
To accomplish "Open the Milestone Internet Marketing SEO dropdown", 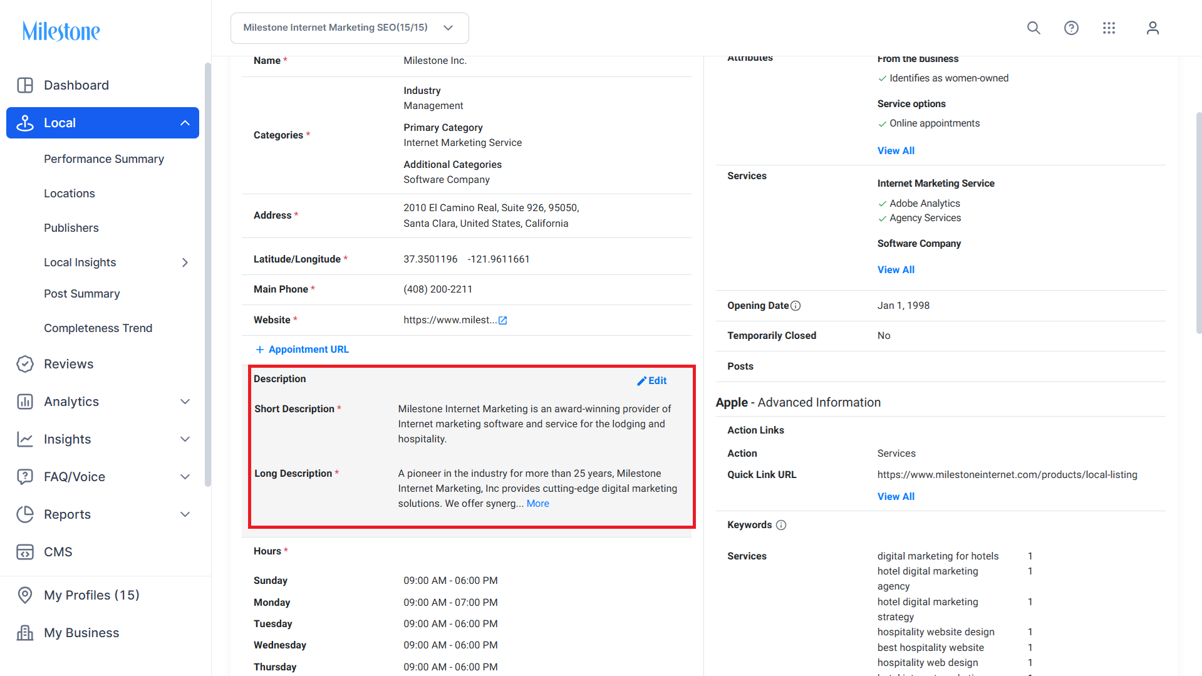I will 350,28.
